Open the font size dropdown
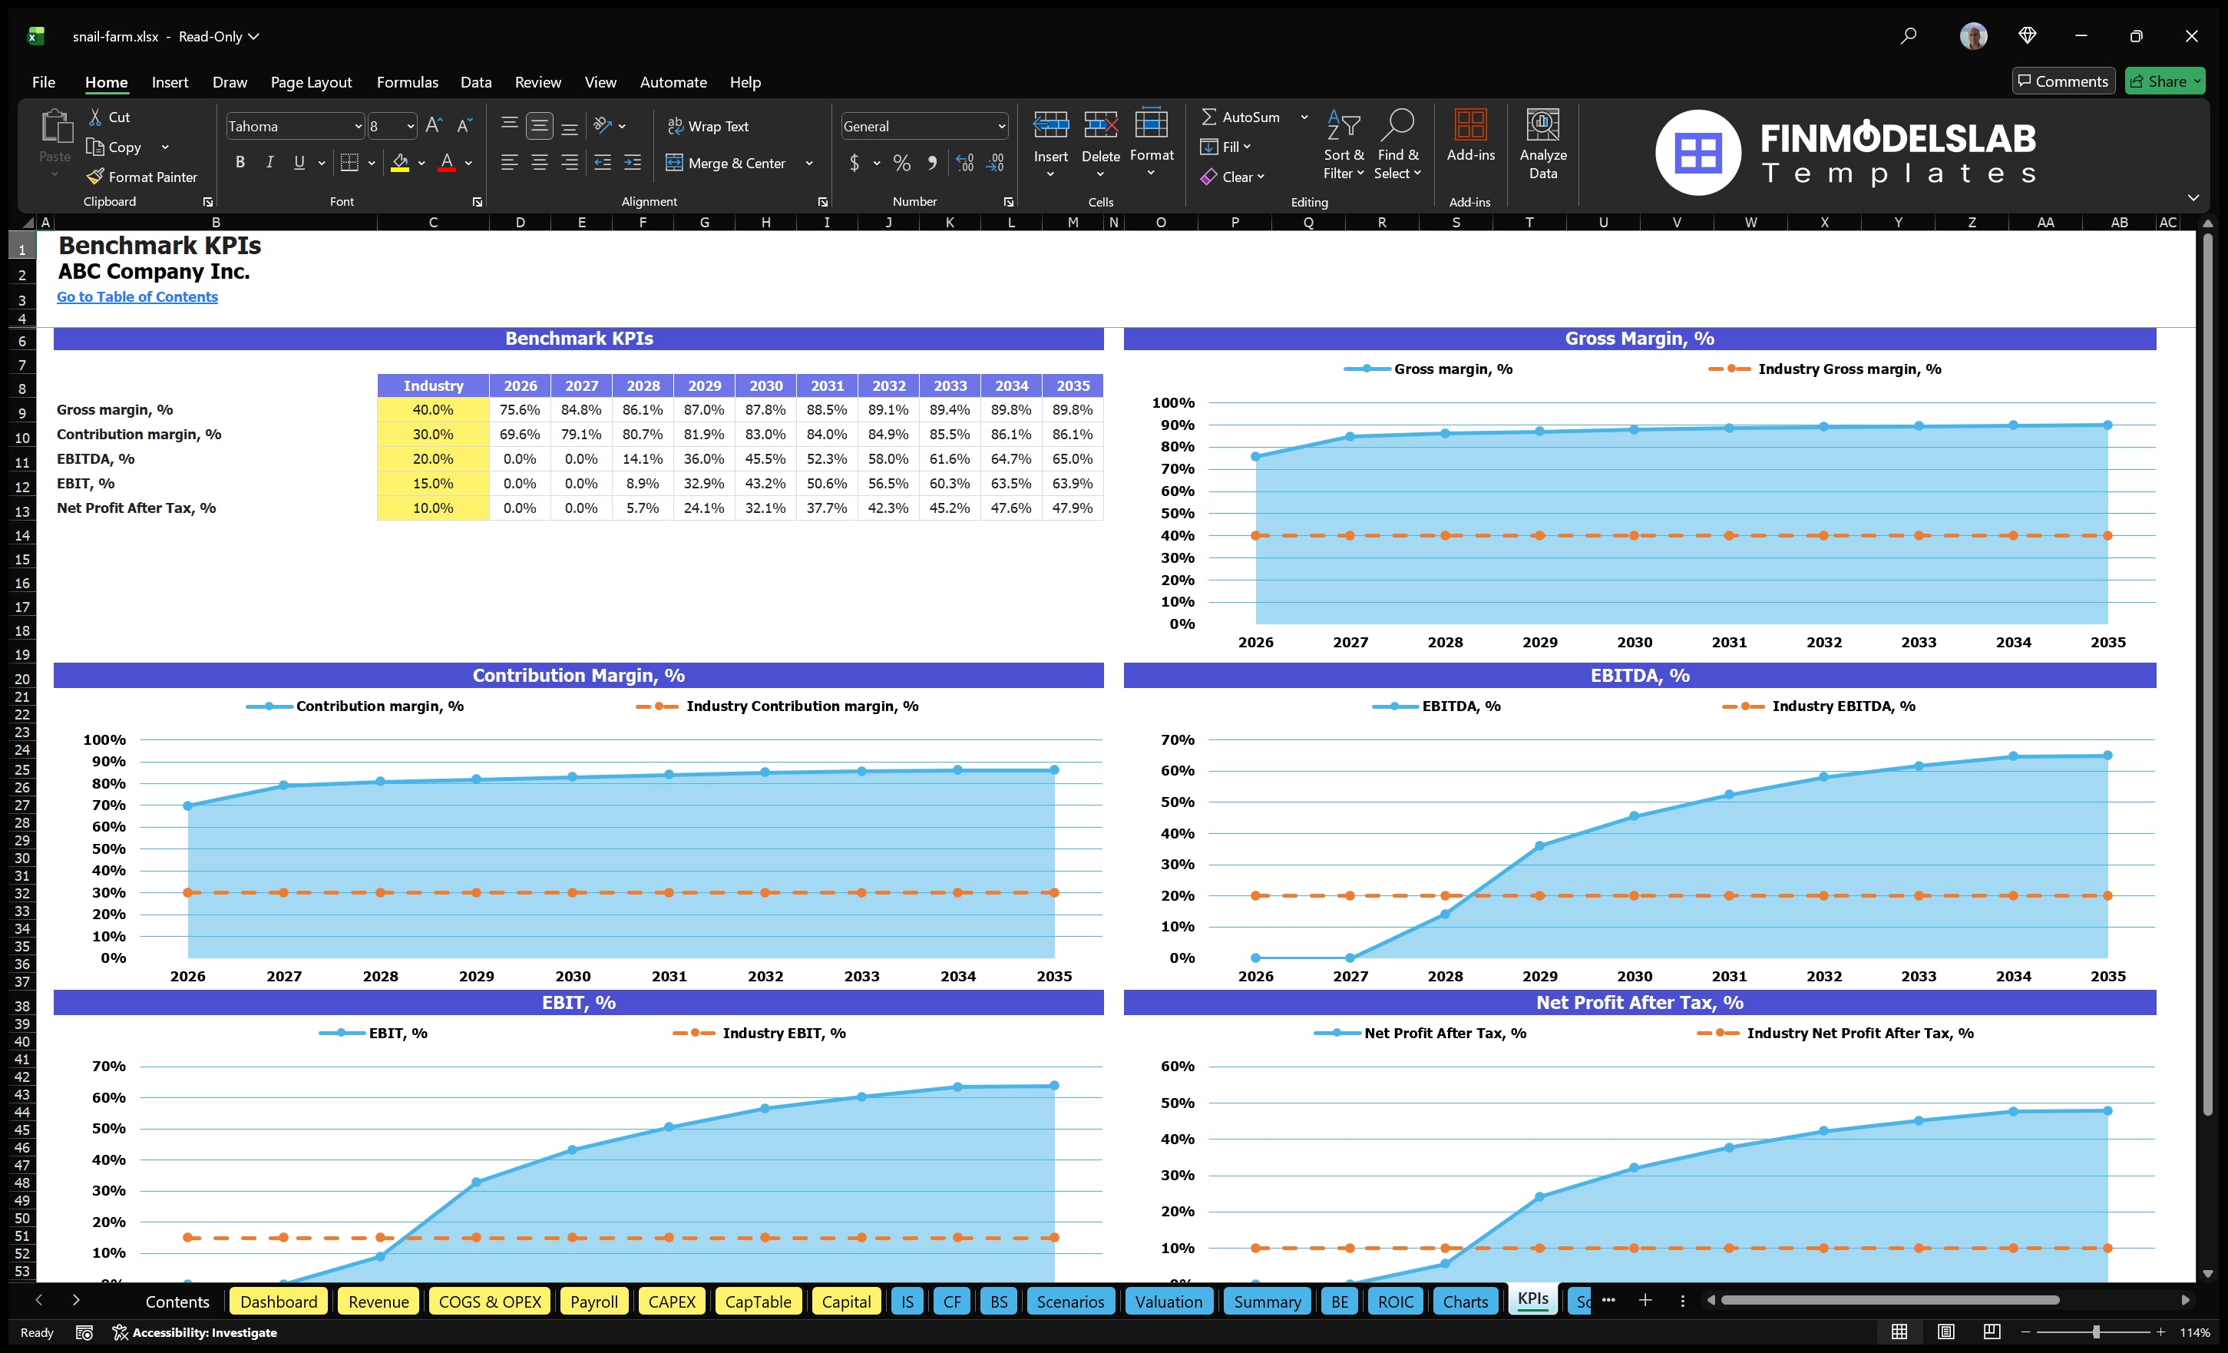The height and width of the screenshot is (1353, 2228). 410,126
